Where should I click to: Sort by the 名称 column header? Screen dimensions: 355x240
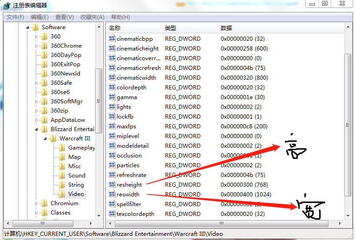click(134, 28)
